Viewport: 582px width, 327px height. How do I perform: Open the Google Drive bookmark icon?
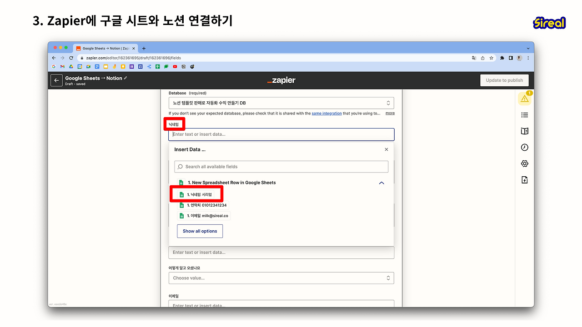71,67
